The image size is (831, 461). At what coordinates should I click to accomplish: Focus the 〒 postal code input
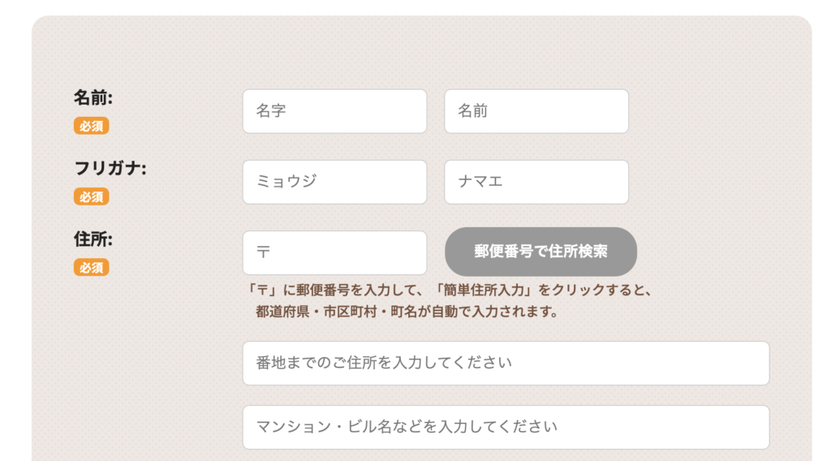pos(334,252)
